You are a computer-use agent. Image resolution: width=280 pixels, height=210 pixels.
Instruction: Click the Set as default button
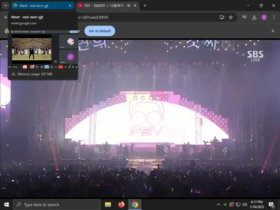pyautogui.click(x=100, y=31)
